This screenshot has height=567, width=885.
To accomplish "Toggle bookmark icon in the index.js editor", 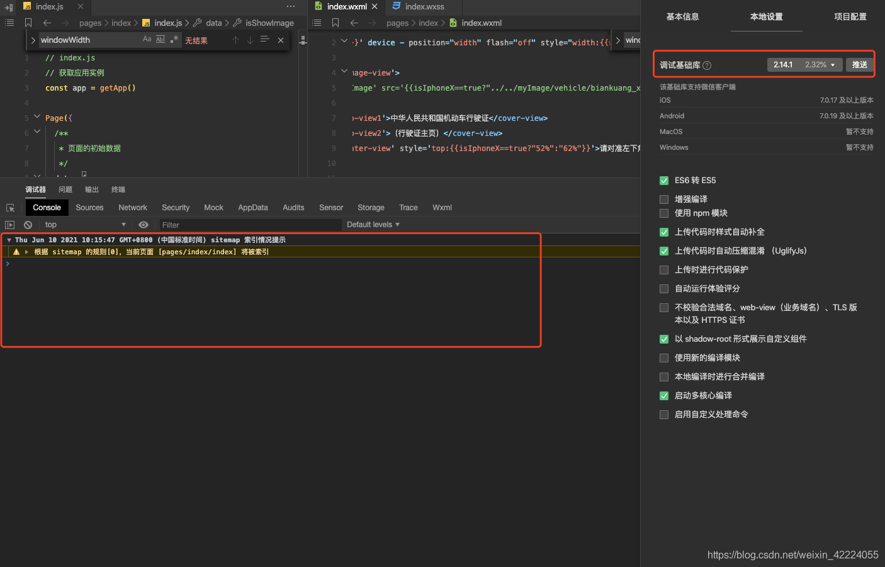I will pos(28,23).
